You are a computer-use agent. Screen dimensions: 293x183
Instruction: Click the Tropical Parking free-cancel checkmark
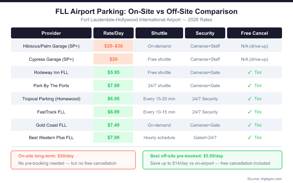tap(249, 99)
